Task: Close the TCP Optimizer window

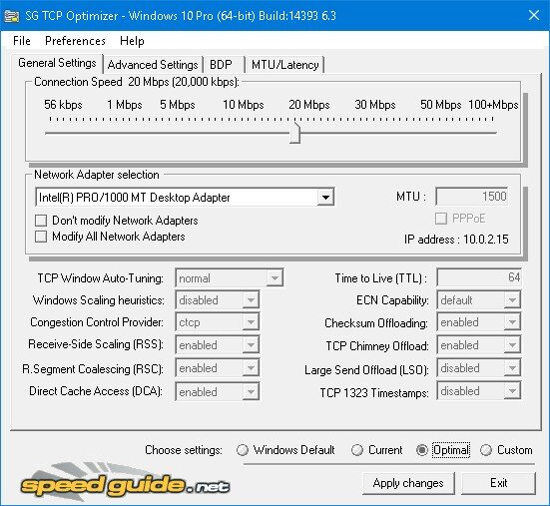Action: 534,15
